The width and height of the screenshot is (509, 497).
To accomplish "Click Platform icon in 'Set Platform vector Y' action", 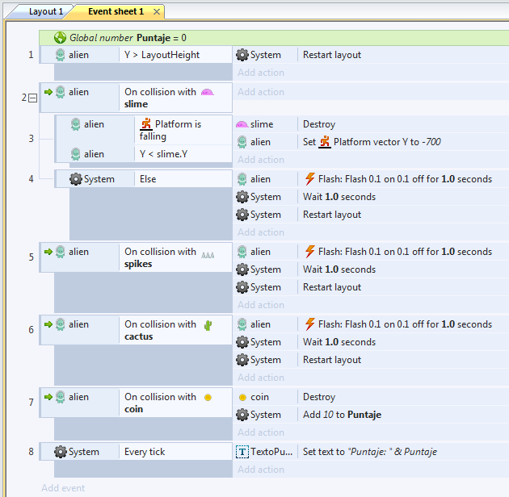I will pos(325,142).
